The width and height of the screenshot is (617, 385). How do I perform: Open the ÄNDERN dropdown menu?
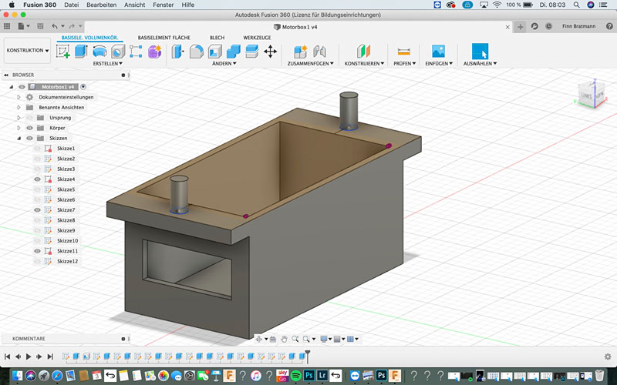(x=224, y=64)
